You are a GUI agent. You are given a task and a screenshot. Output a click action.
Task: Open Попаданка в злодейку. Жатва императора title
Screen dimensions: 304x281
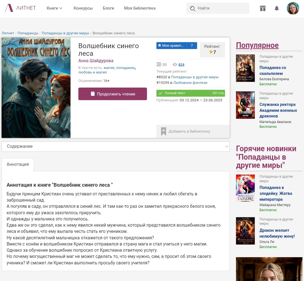click(276, 193)
